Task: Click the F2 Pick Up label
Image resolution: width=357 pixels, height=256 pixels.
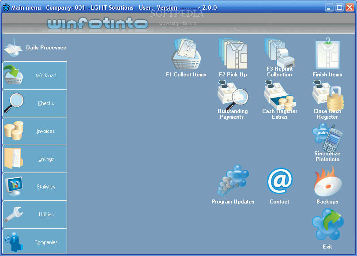Action: 233,75
